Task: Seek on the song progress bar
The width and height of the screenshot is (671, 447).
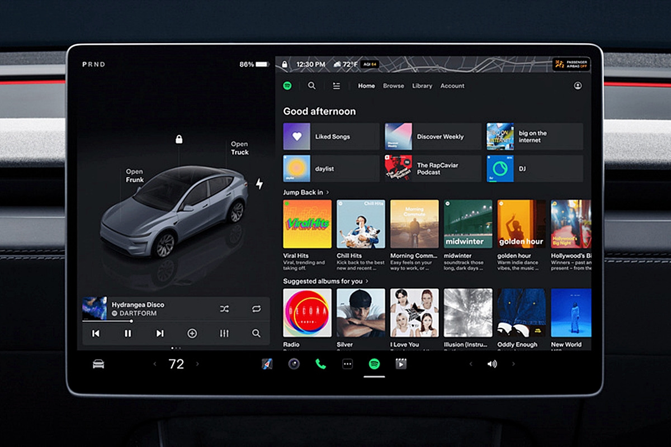Action: coord(176,321)
